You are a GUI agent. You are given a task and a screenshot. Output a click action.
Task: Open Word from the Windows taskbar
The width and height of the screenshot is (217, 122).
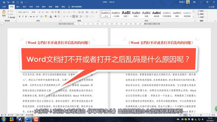click(x=28, y=119)
